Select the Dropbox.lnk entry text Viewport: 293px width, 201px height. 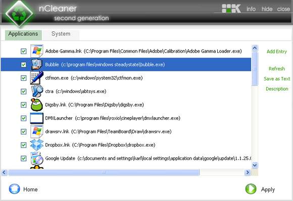(100, 145)
